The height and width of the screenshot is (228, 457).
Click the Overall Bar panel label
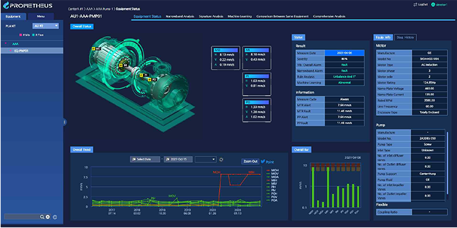pos(301,149)
